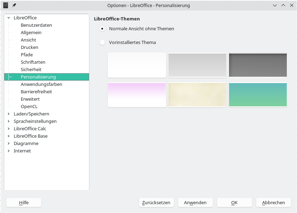
Task: Expand the Internet tree node
Action: pyautogui.click(x=9, y=151)
